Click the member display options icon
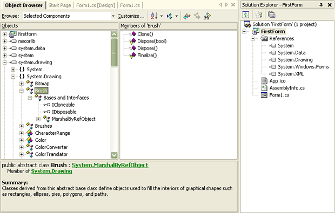The width and height of the screenshot is (335, 213). click(x=170, y=16)
